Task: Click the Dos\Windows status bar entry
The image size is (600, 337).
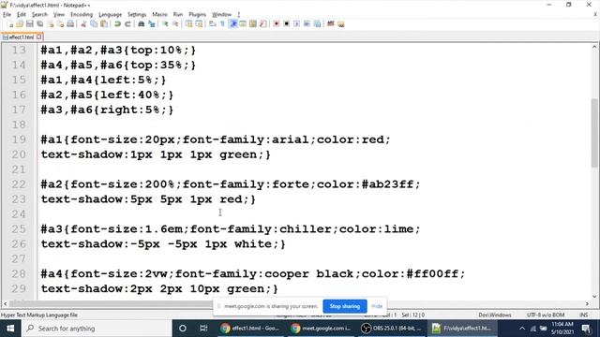Action: point(495,315)
